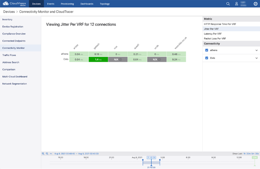Select Connectivity Monitor in sidebar
The image size is (260, 169).
(x=20, y=48)
